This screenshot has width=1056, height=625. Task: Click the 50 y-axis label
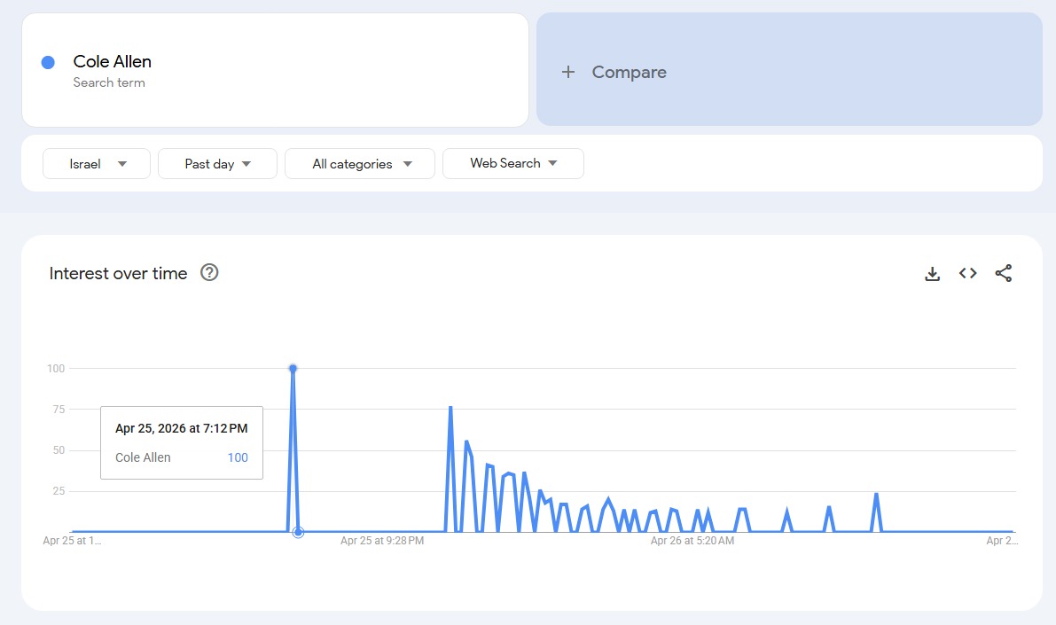tap(59, 449)
